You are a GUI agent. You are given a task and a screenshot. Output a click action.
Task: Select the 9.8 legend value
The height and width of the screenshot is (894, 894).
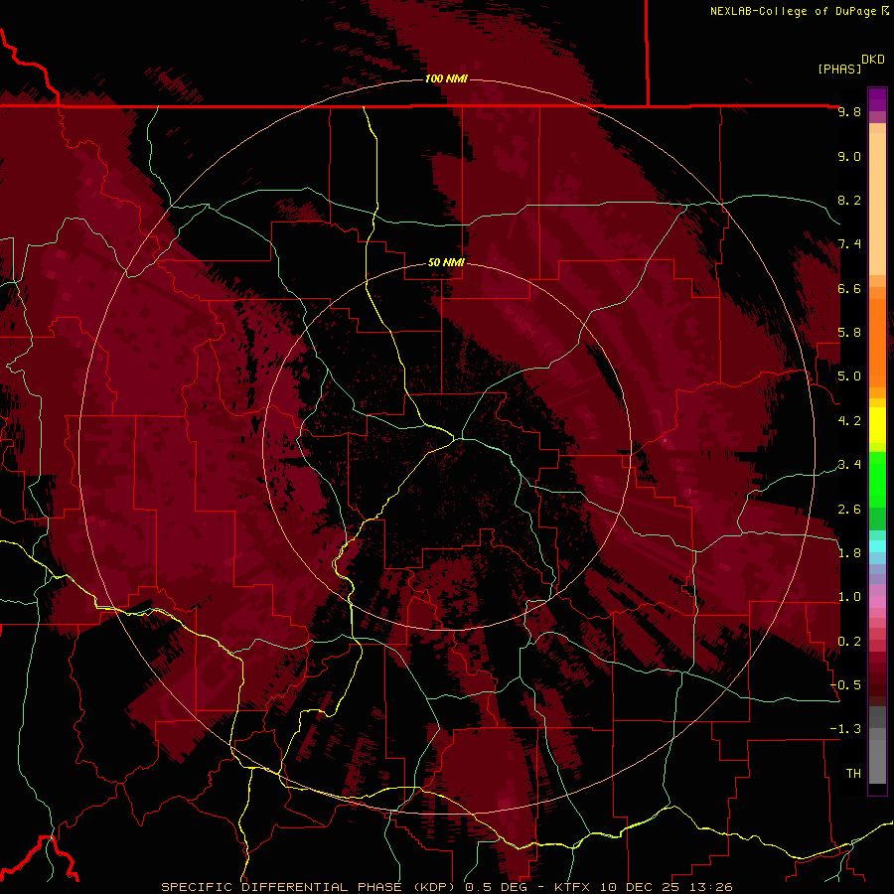click(849, 111)
